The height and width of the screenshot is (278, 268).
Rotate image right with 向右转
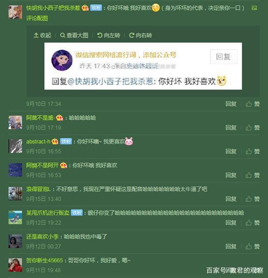point(140,35)
